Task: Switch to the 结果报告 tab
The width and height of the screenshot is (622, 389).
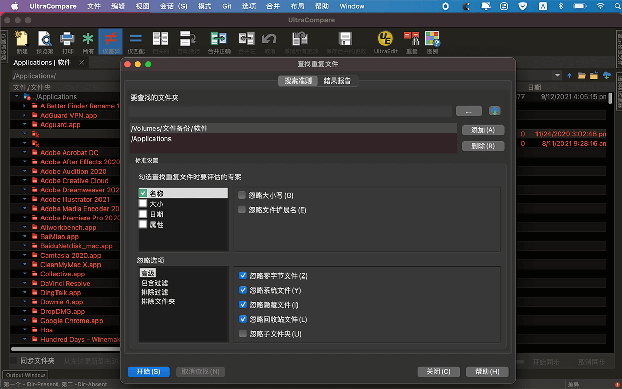Action: click(337, 81)
